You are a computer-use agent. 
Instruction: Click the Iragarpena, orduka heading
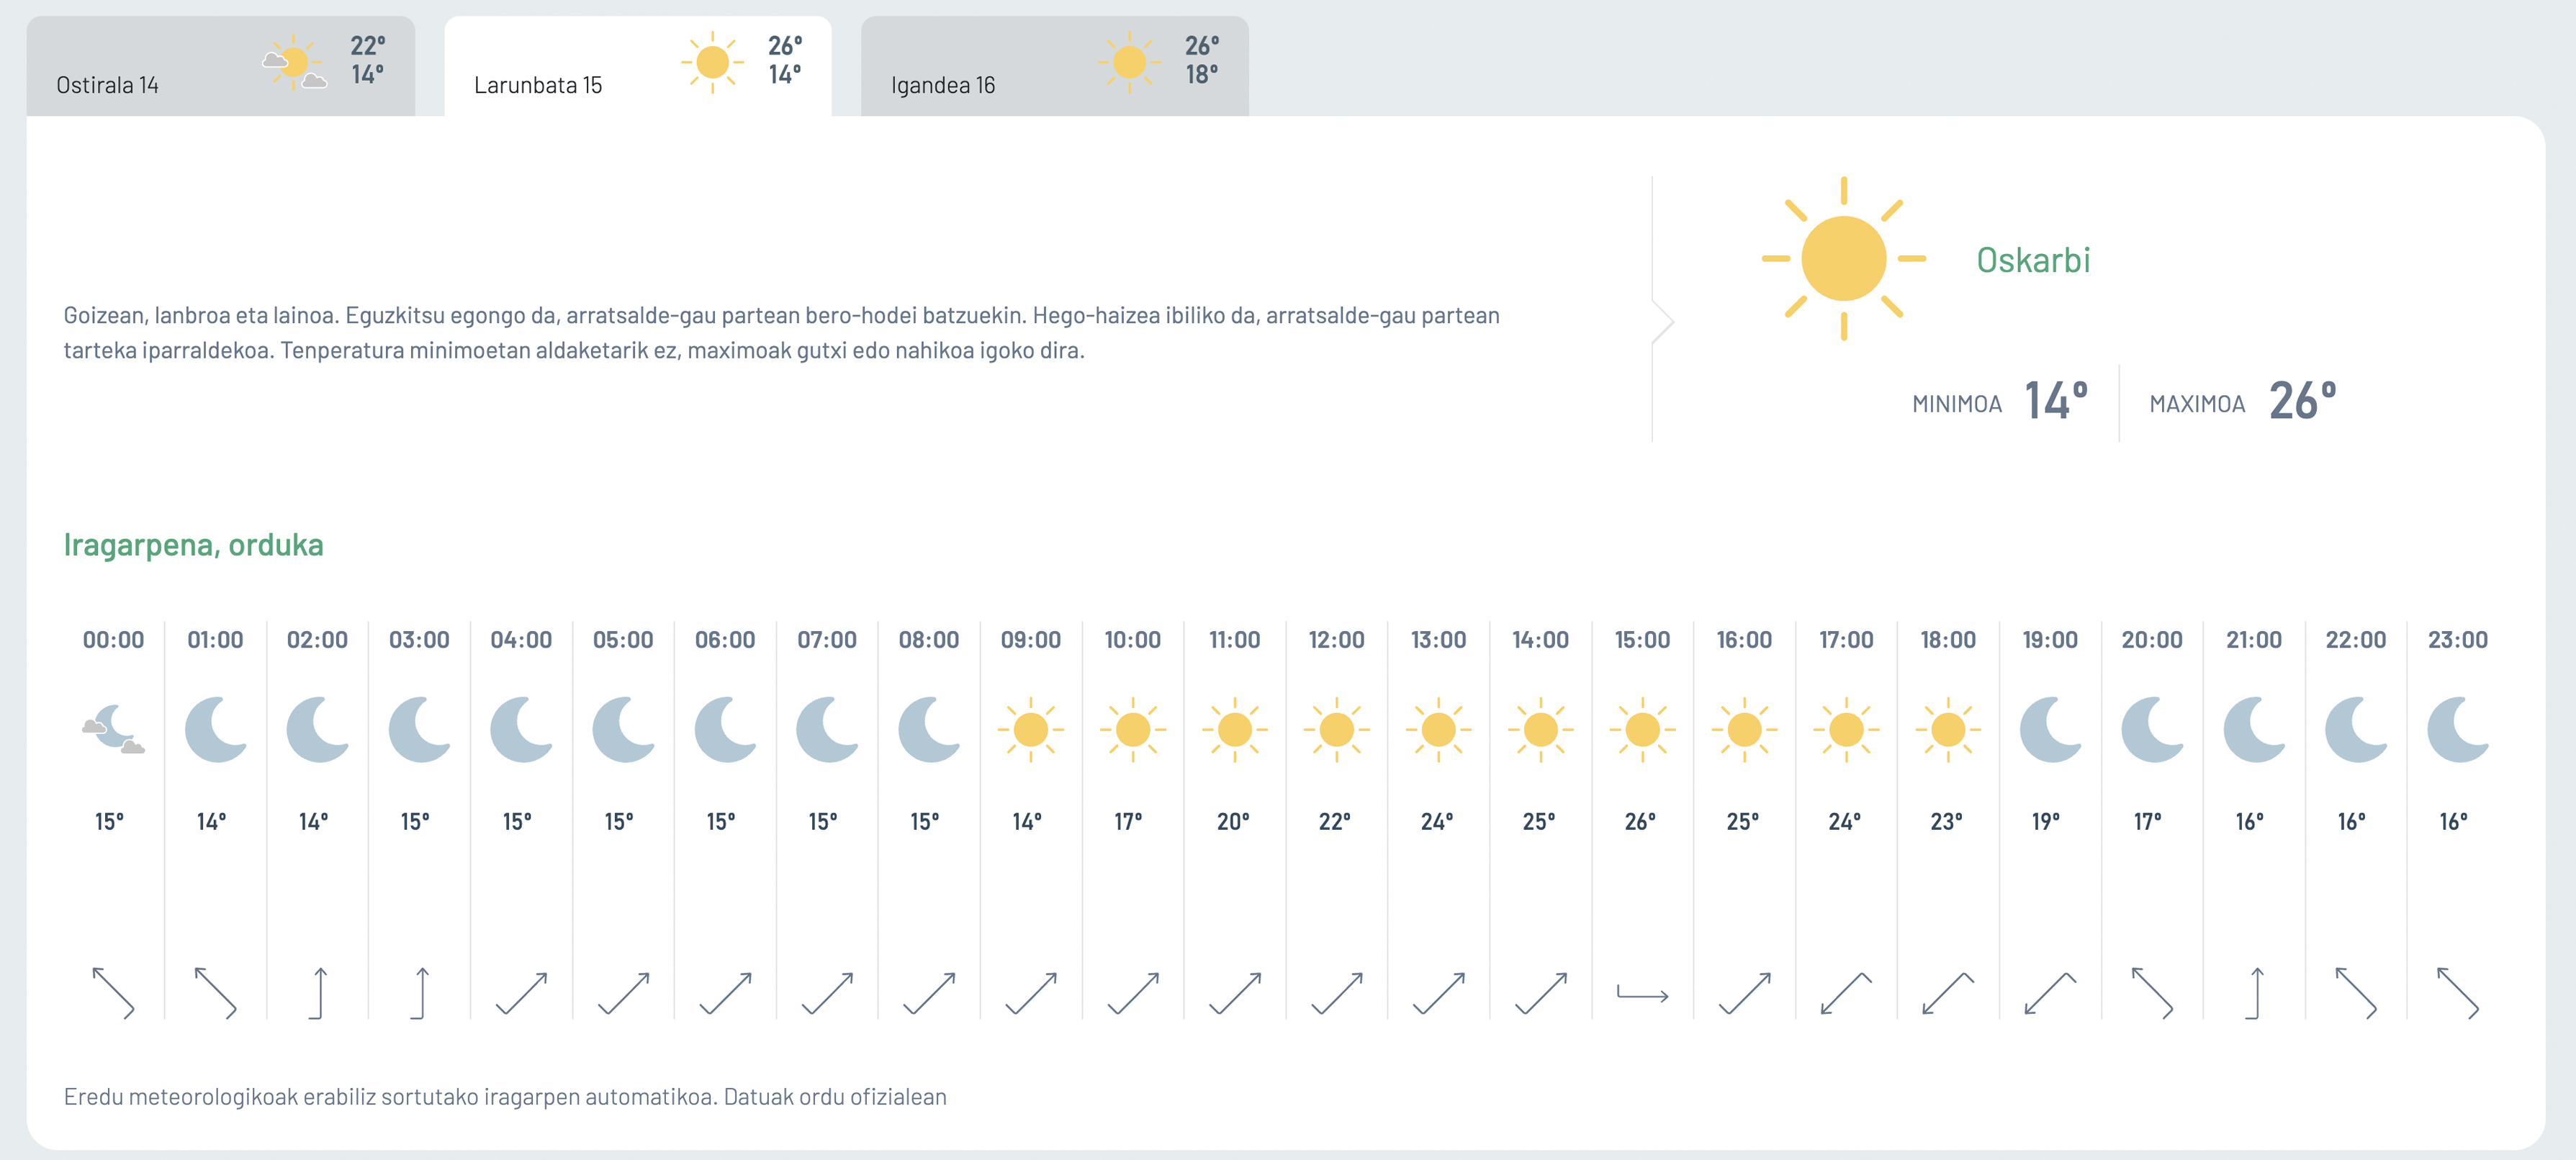coord(194,545)
